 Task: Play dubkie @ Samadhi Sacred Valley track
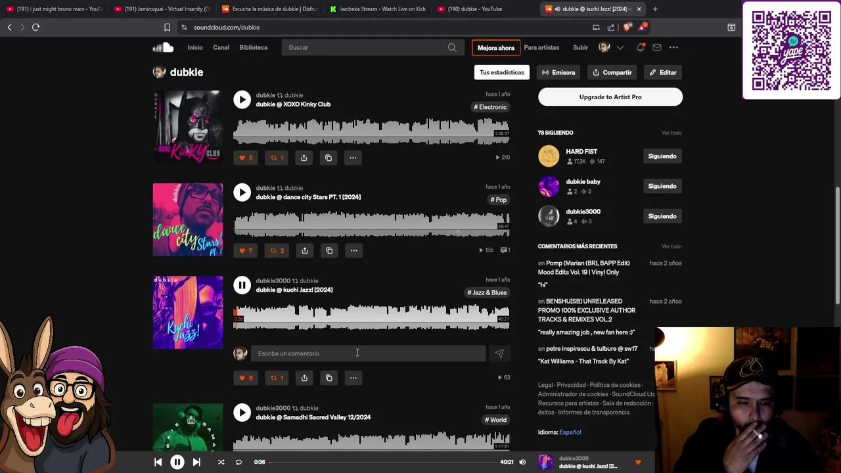point(242,412)
